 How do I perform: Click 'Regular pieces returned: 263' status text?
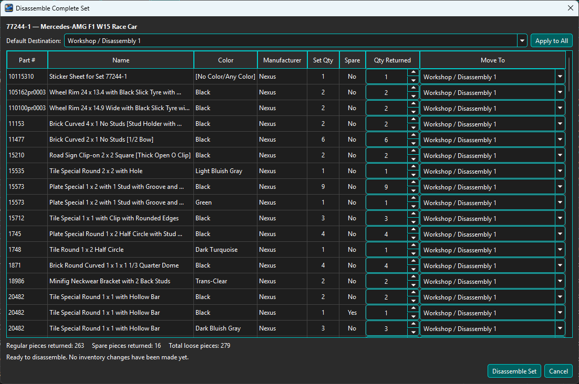pyautogui.click(x=45, y=346)
